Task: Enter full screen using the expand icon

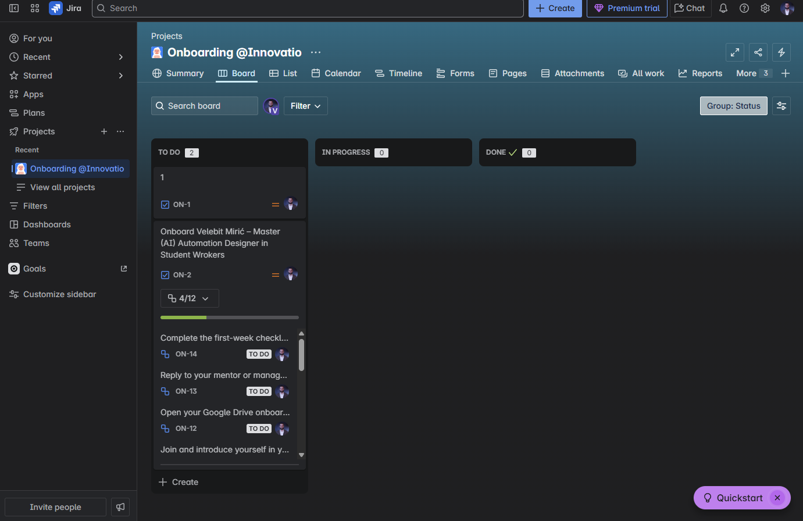Action: pyautogui.click(x=735, y=52)
